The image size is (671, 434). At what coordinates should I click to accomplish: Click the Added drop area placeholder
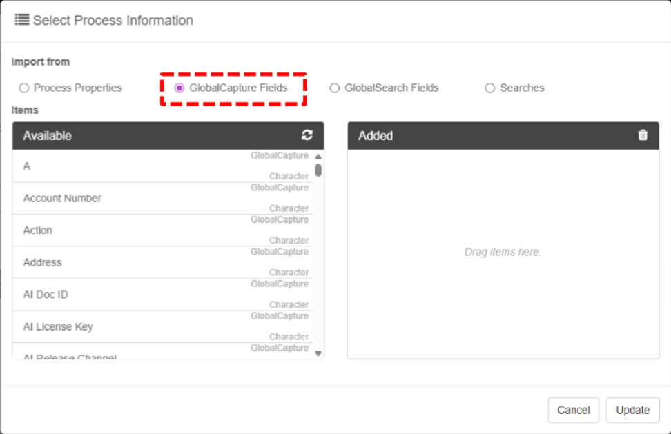coord(503,253)
